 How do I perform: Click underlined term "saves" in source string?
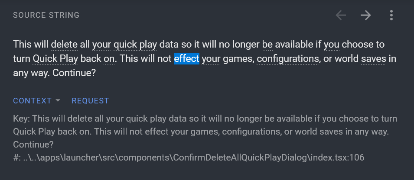pyautogui.click(x=373, y=58)
